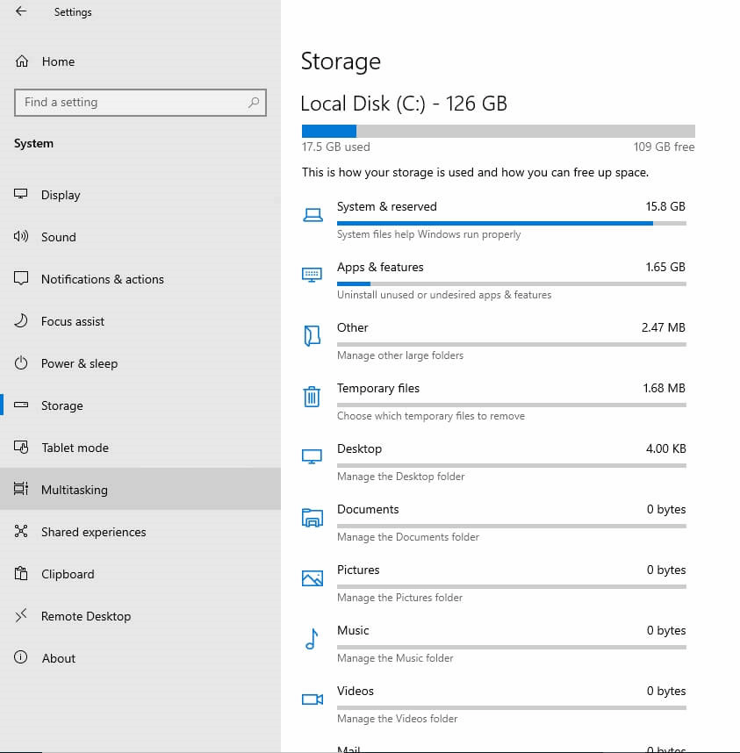Screen dimensions: 740x753
Task: Choose which temporary files to remove
Action: 431,415
